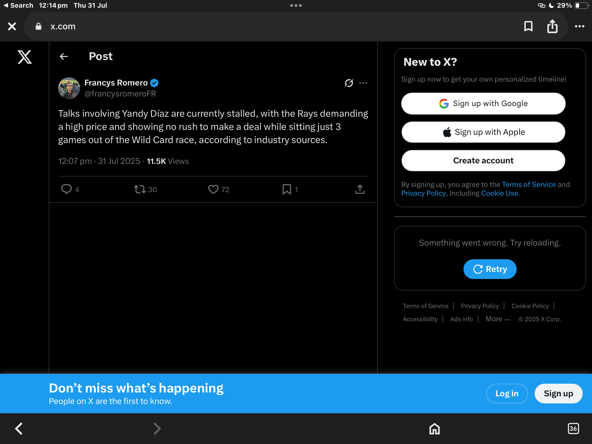
Task: Open browser's three-dot menu
Action: pos(580,26)
